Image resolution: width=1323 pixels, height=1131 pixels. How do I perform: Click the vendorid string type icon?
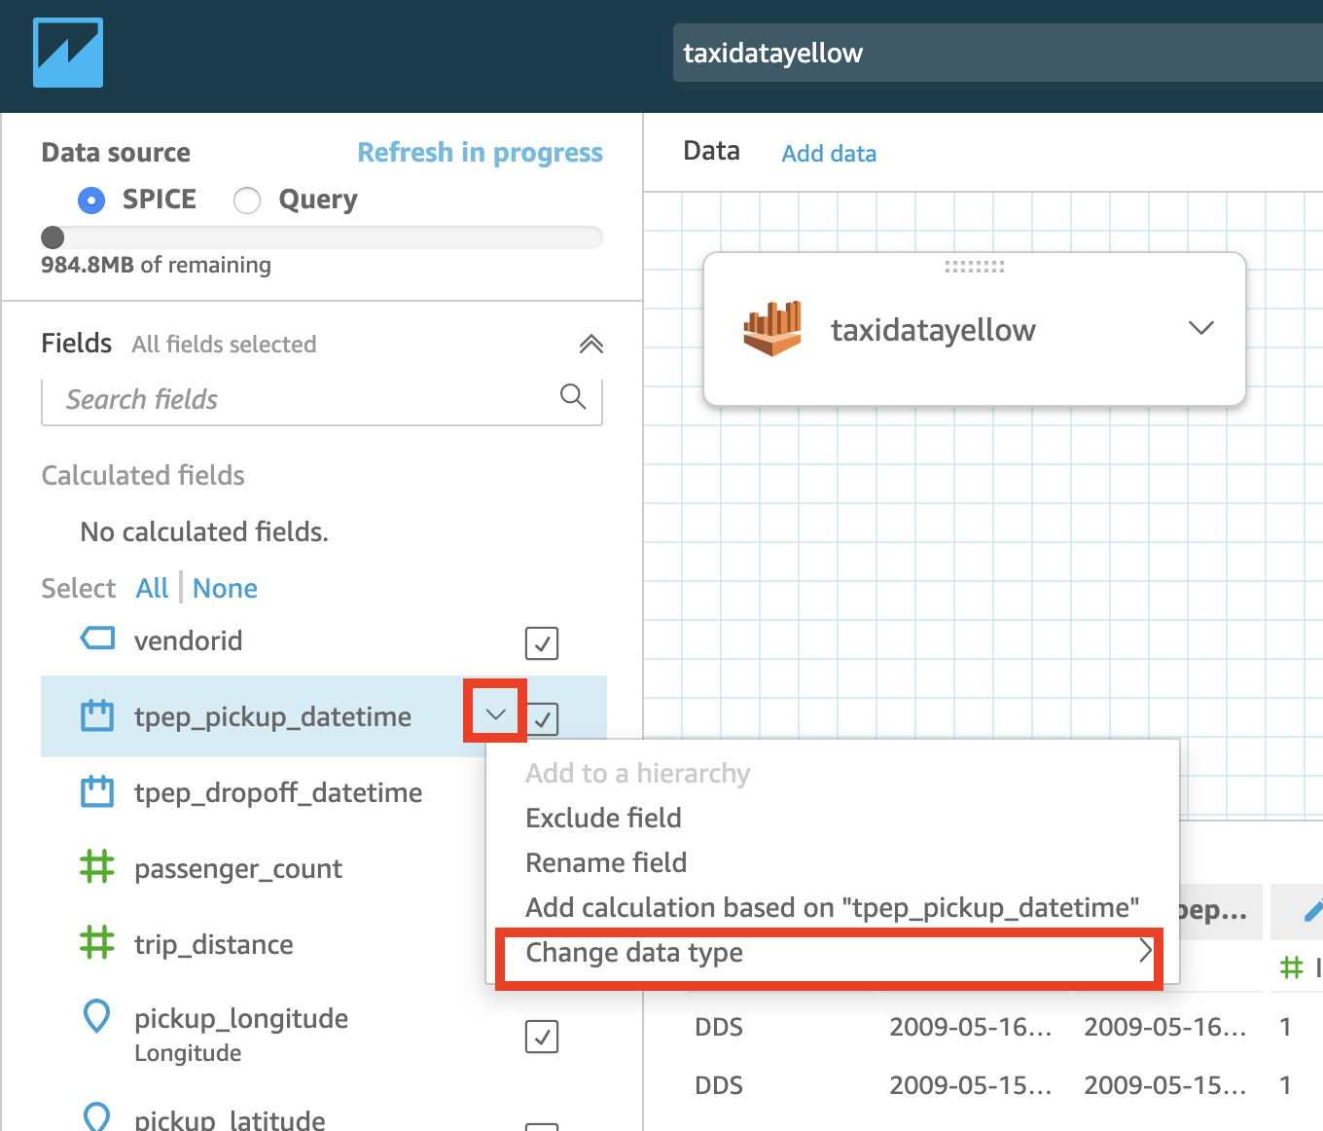[97, 638]
